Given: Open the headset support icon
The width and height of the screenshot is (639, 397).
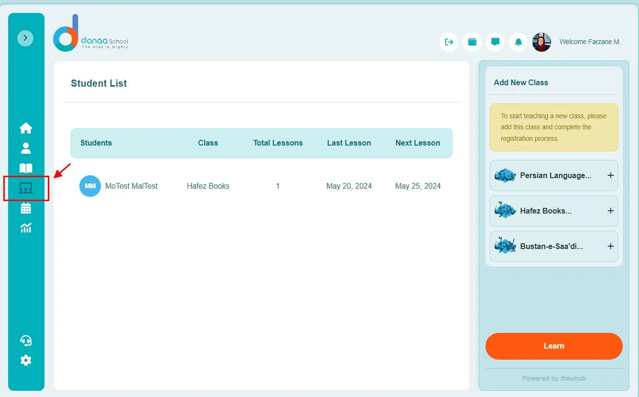Looking at the screenshot, I should [26, 340].
